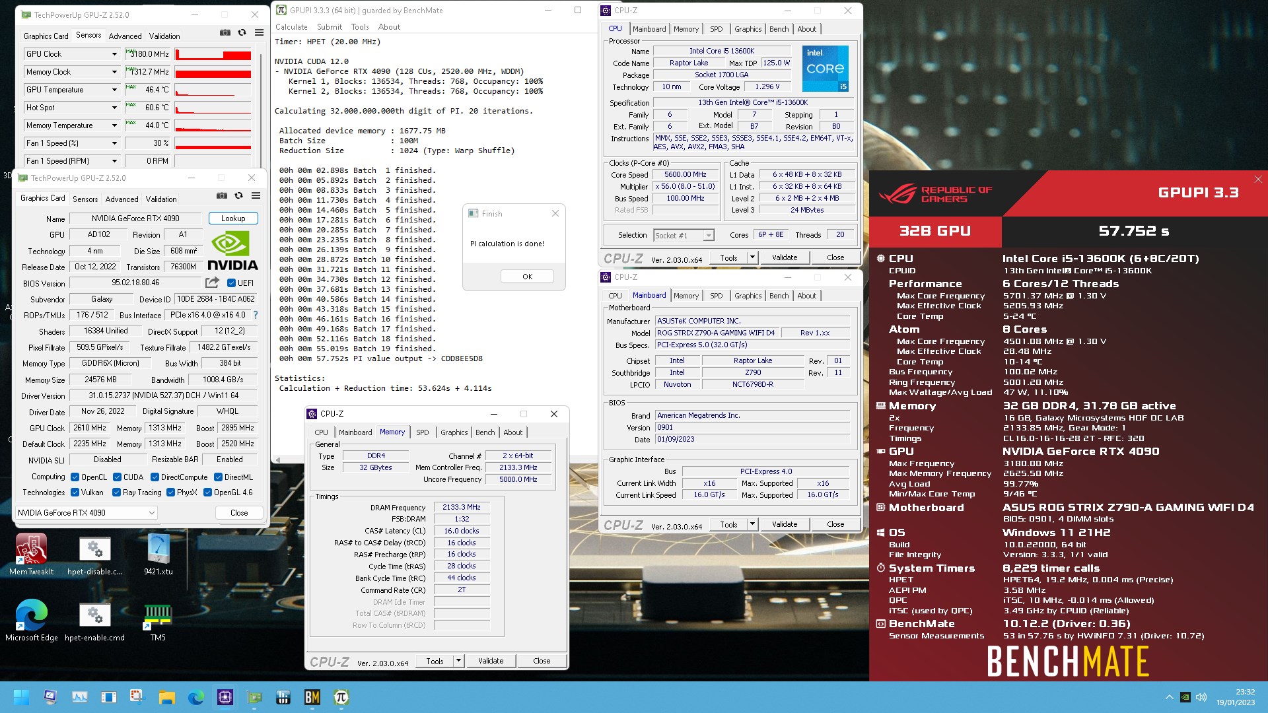Click the volume icon in the system tray
This screenshot has width=1268, height=713.
coord(1201,697)
